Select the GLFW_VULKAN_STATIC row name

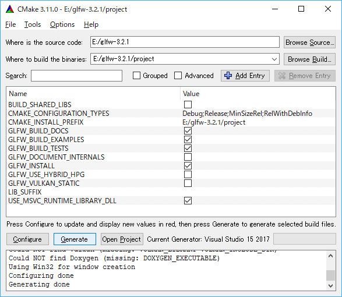[44, 183]
